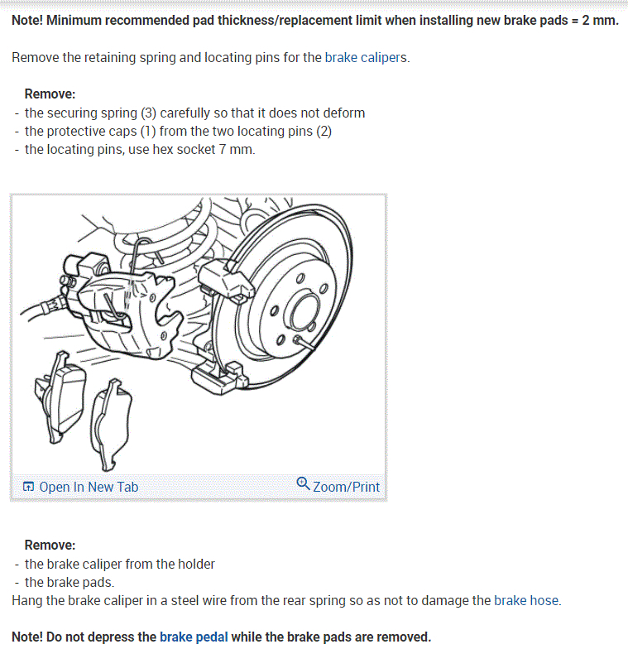Click the Zoom/Print magnifier icon
628x649 pixels.
click(303, 483)
